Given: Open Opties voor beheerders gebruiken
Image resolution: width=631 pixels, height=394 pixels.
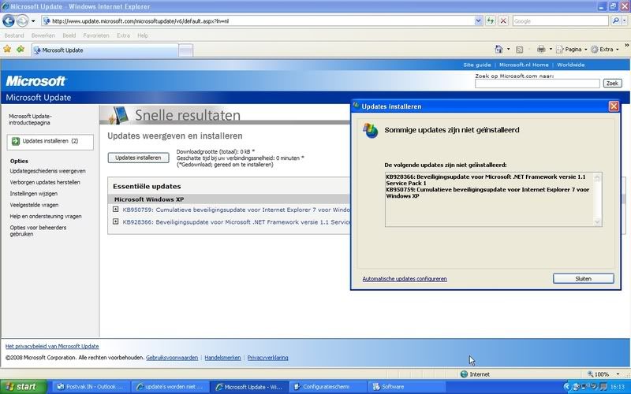Looking at the screenshot, I should tap(38, 231).
